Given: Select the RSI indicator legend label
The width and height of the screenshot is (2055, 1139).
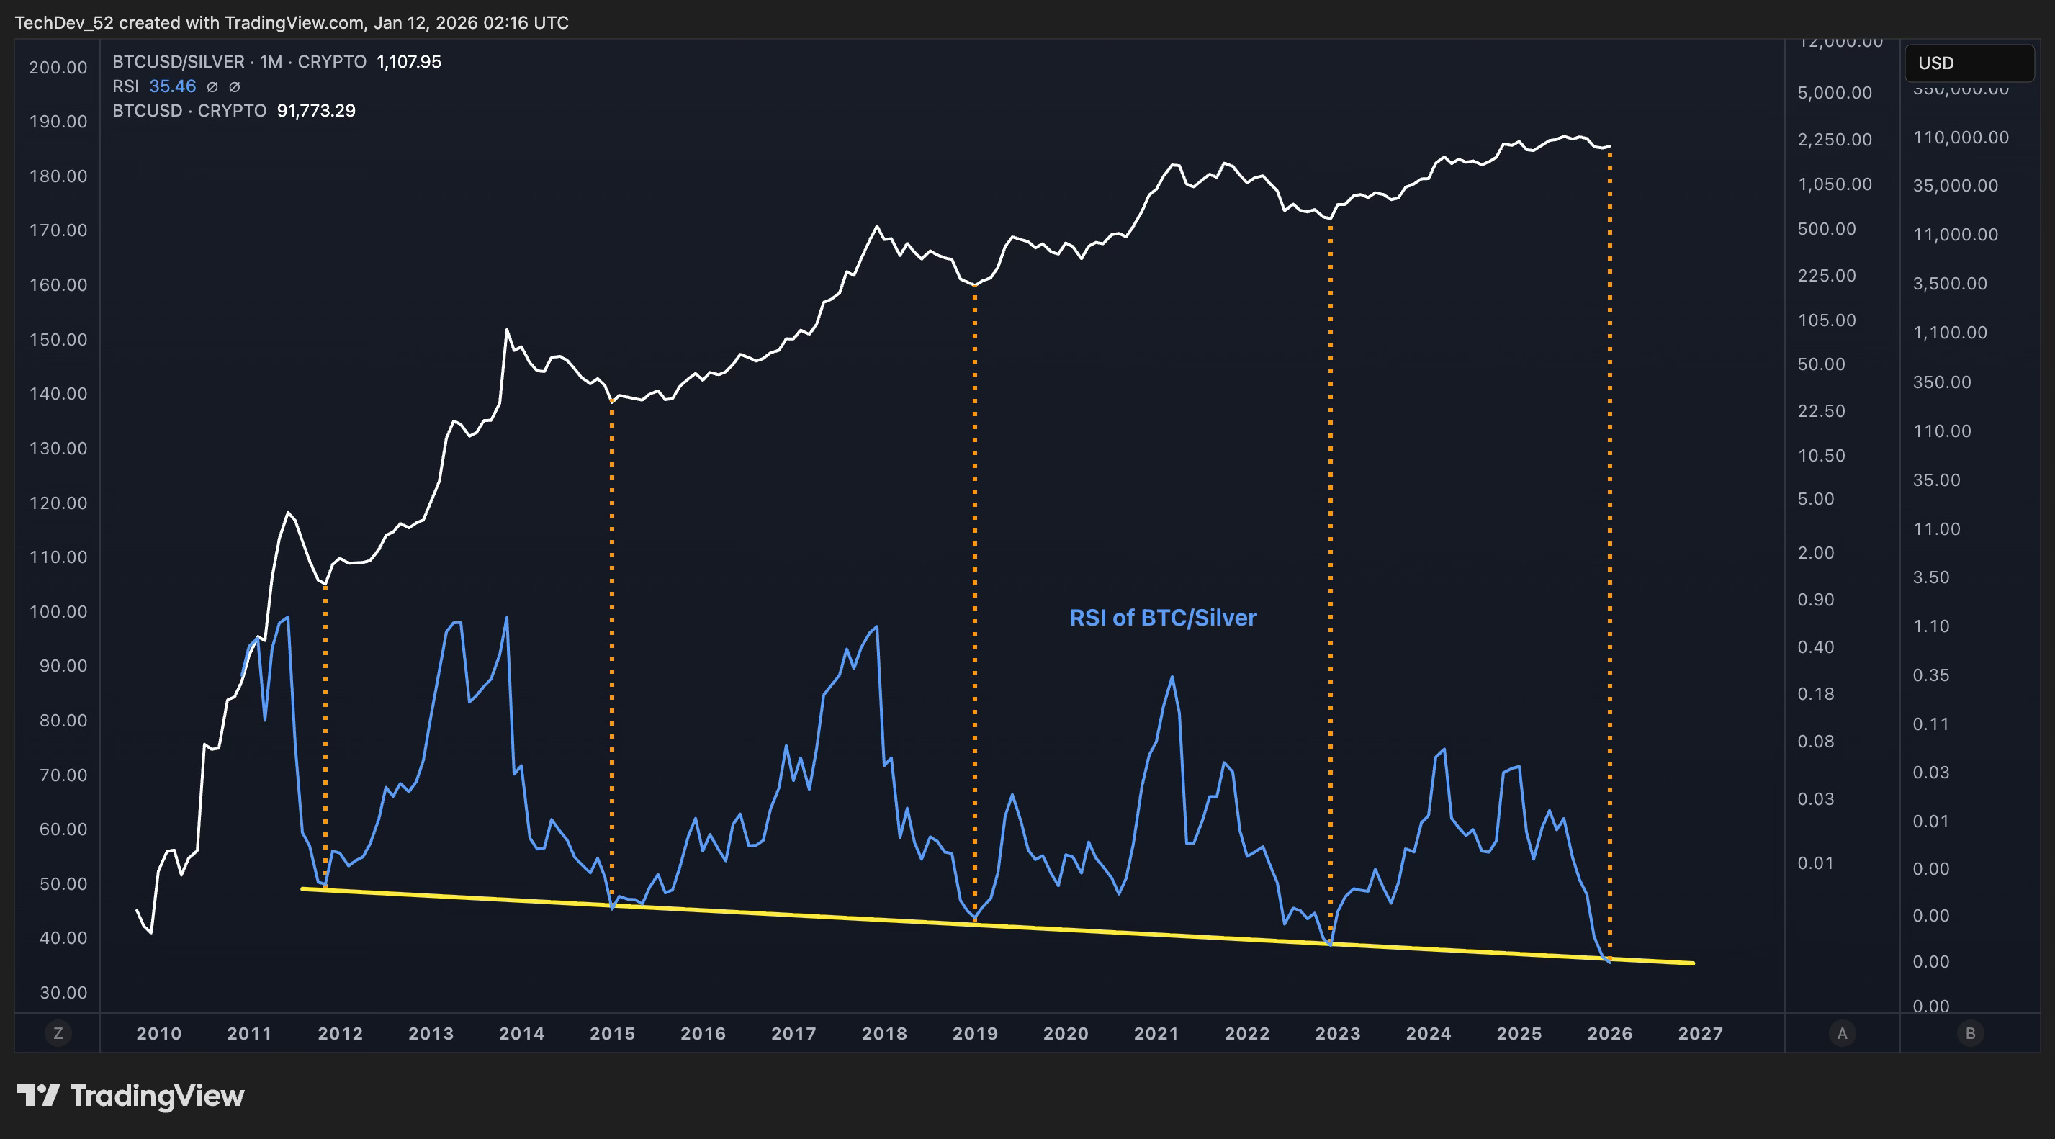Looking at the screenshot, I should point(125,86).
